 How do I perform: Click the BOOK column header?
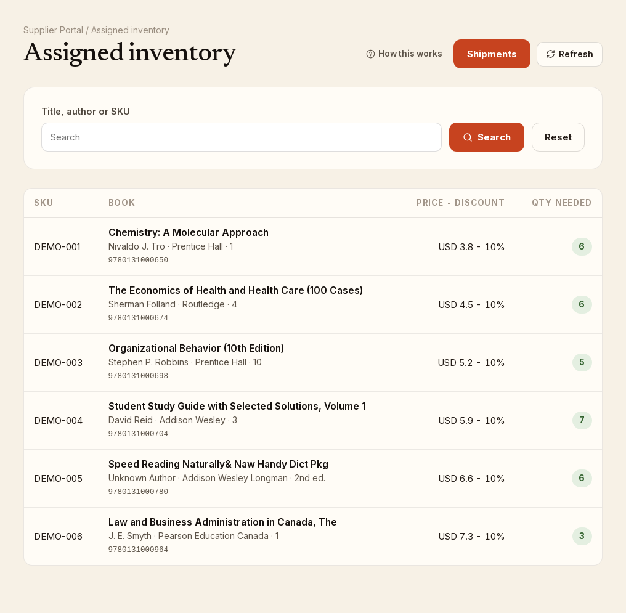point(122,203)
